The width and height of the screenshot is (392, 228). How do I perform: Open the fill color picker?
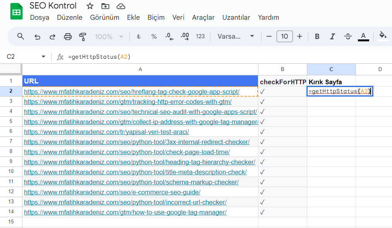click(x=383, y=36)
